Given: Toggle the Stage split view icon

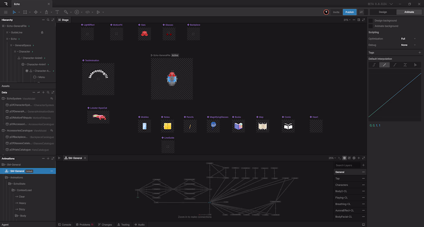Looking at the screenshot, I should pos(359,20).
